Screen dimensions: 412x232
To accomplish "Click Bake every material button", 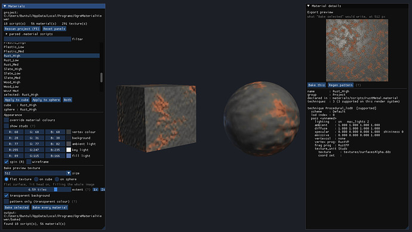I will point(50,207).
